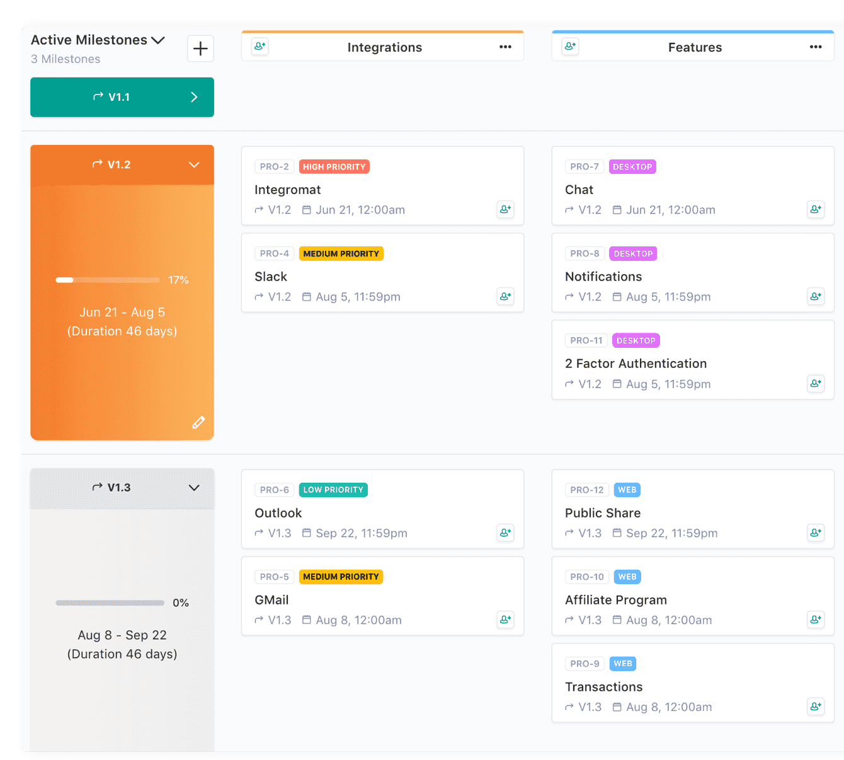
Task: Click assign-user icon on the Integromat card
Action: click(x=505, y=209)
